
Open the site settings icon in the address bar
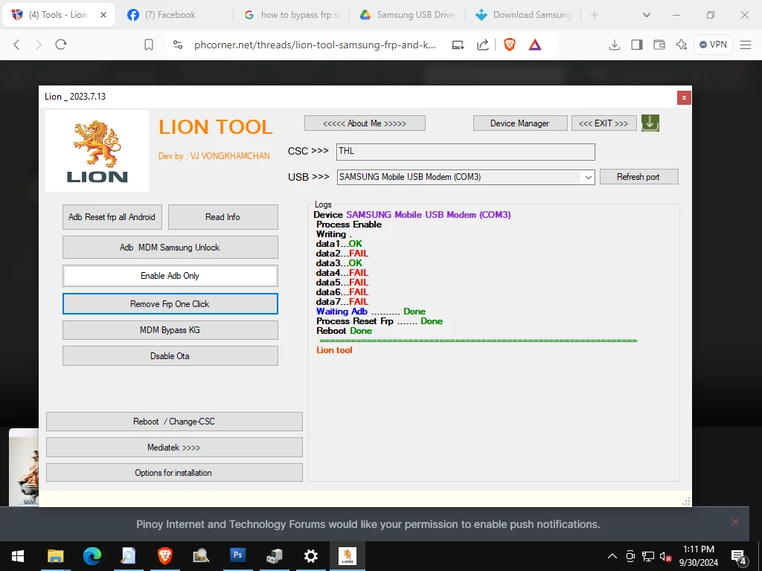tap(178, 45)
